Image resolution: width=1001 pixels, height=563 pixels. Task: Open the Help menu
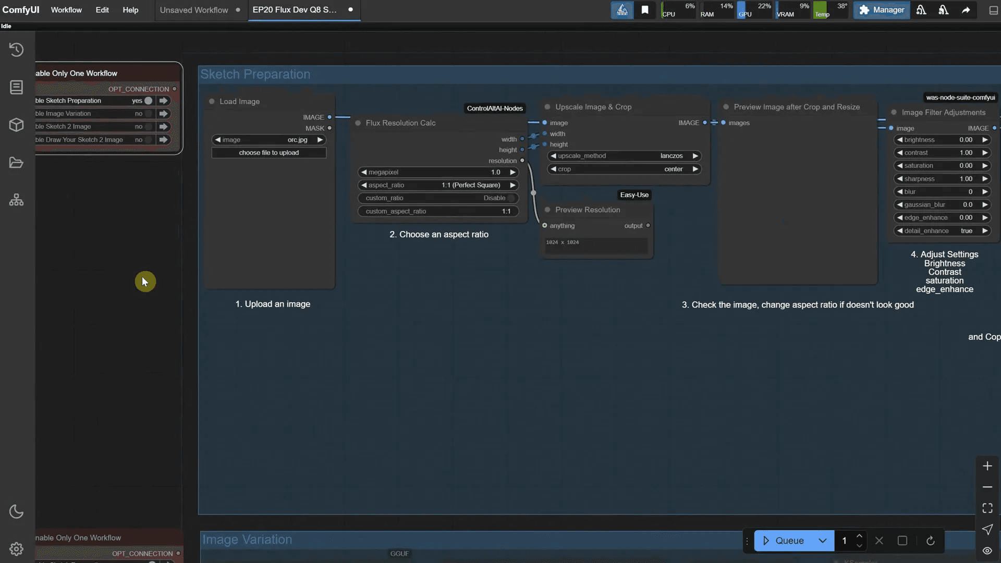coord(130,10)
